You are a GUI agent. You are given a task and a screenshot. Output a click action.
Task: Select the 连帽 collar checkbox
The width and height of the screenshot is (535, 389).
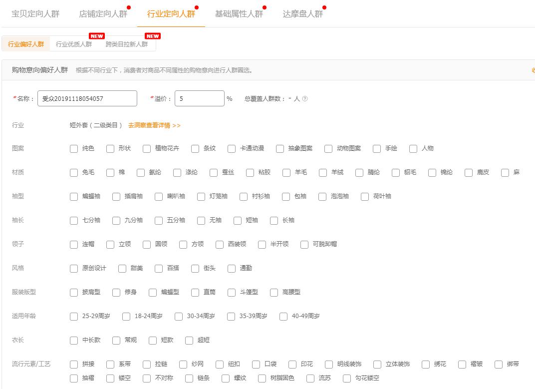tap(73, 244)
